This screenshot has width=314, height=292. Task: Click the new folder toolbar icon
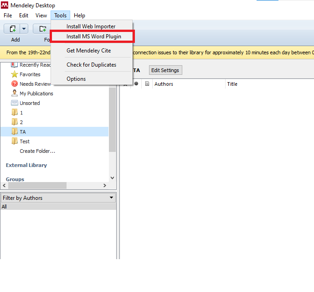(42, 29)
